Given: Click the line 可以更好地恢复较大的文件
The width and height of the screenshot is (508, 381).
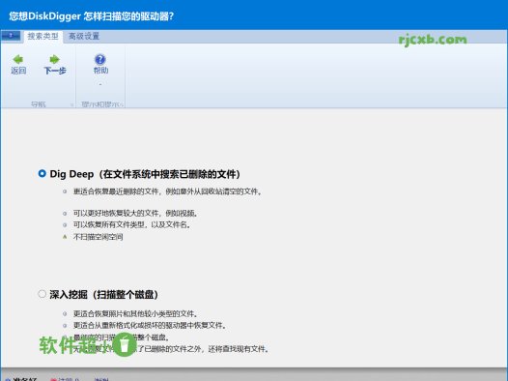Looking at the screenshot, I should 135,213.
